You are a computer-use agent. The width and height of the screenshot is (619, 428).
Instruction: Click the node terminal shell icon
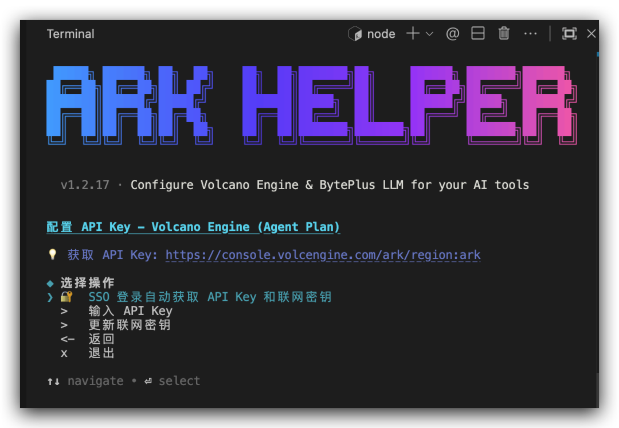pyautogui.click(x=355, y=34)
